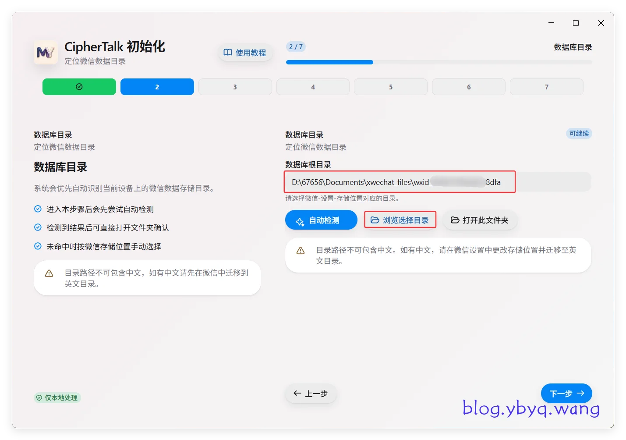Viewport: 626px width, 440px height.
Task: Click check icon beside 进入本步骤后会先尝试自动检测
Action: coord(38,209)
